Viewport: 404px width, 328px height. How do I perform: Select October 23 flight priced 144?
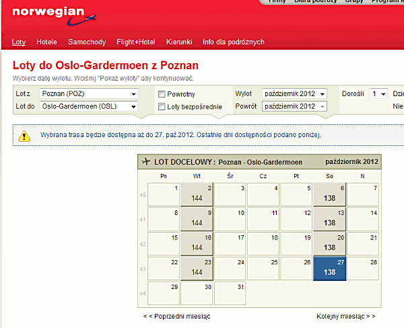197,269
